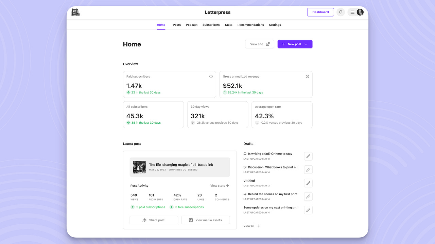Open the All subscribers 45.3k card
This screenshot has height=244, width=435.
(153, 115)
